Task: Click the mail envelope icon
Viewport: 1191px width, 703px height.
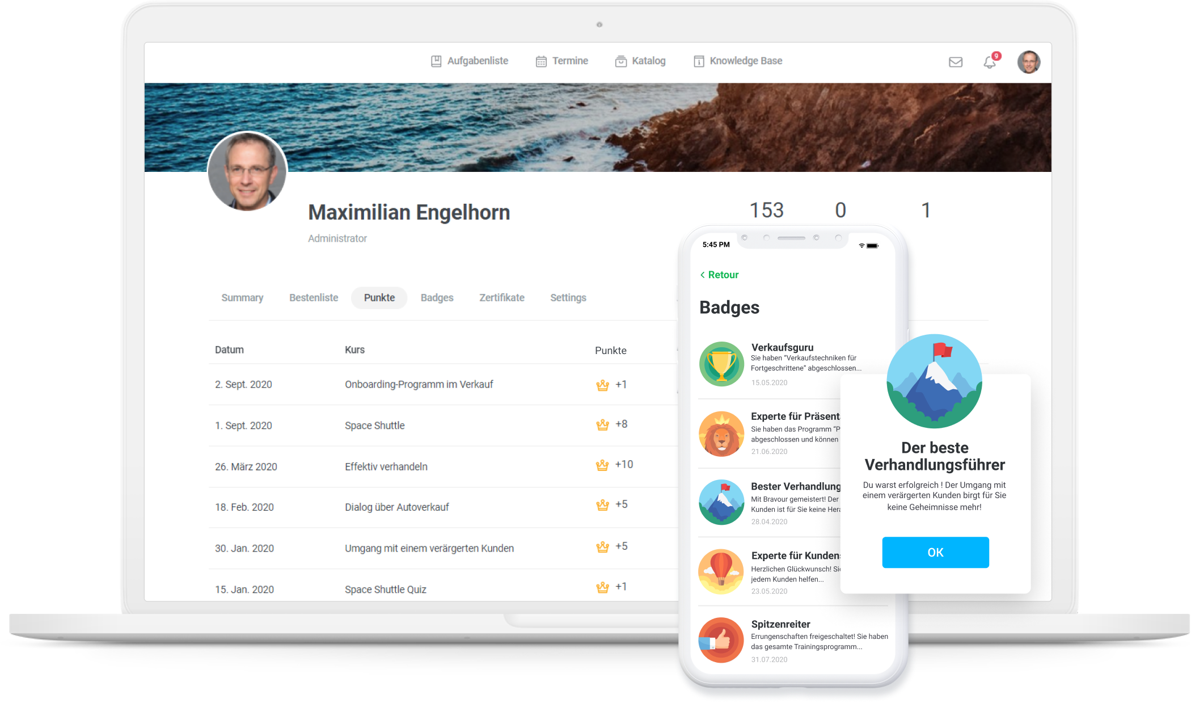Action: [x=956, y=60]
